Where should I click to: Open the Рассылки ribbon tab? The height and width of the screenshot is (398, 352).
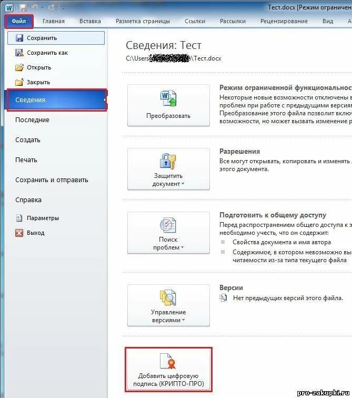pos(233,21)
